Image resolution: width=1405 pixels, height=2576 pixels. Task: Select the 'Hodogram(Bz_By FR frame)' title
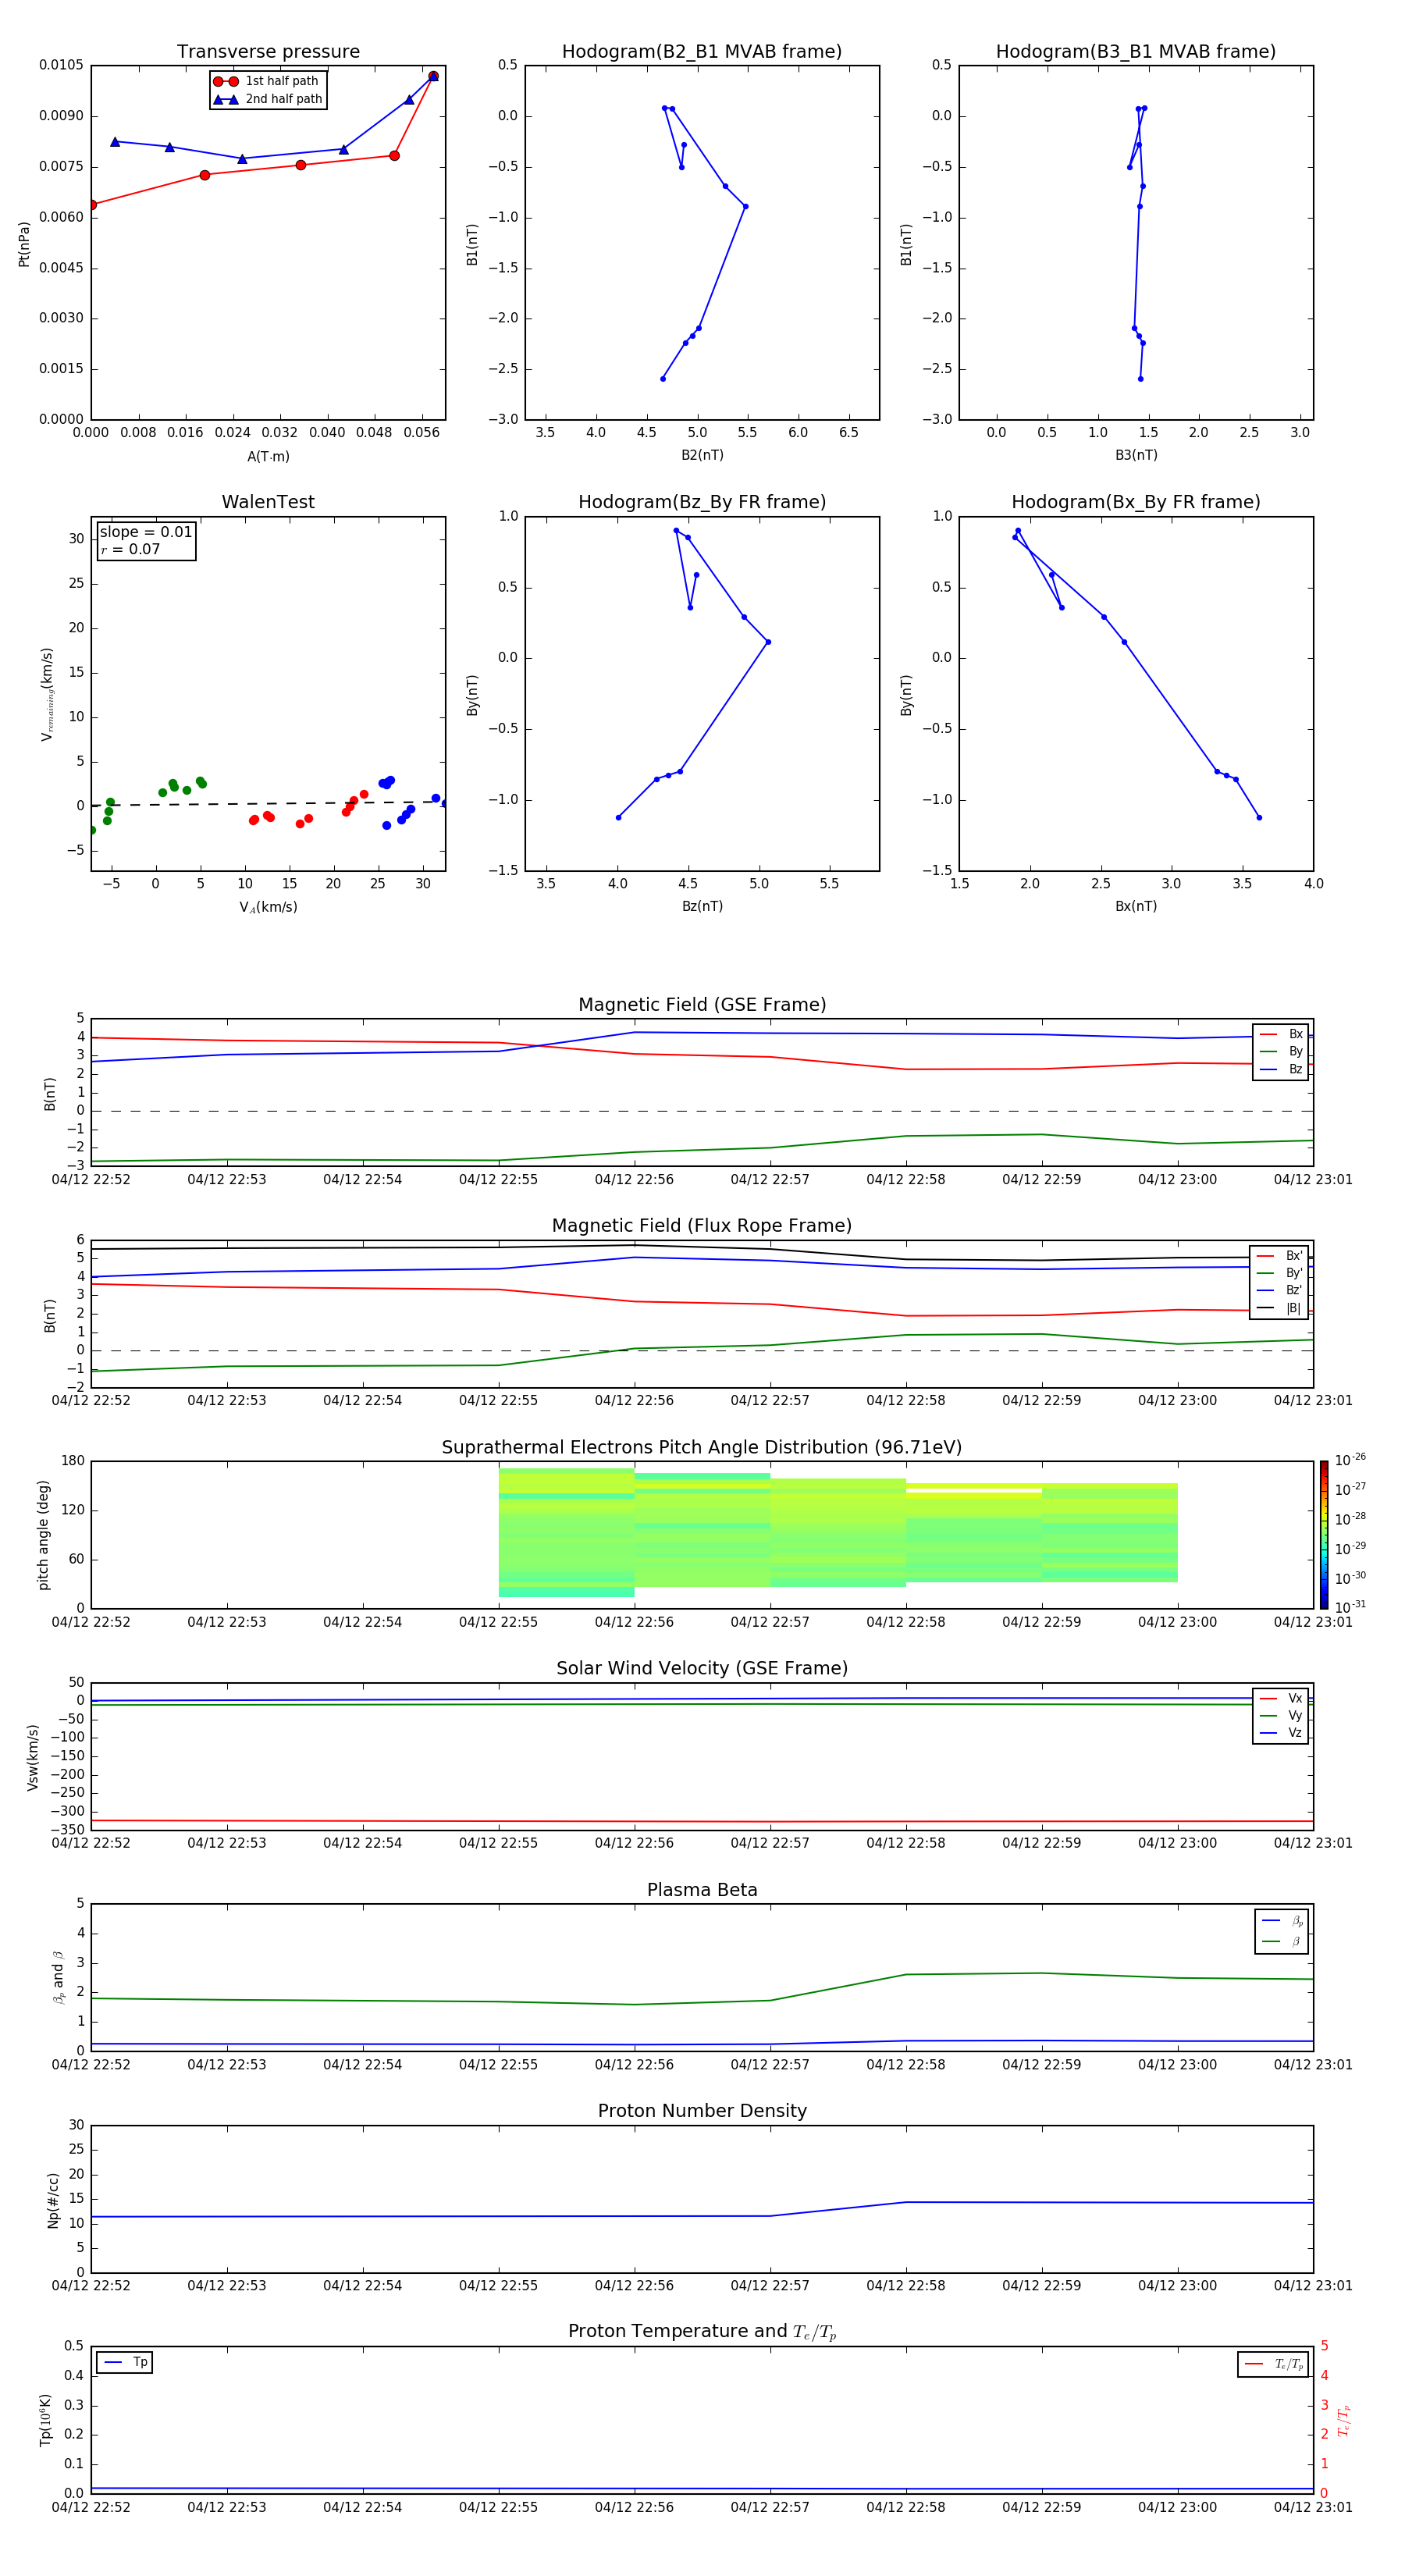(702, 502)
